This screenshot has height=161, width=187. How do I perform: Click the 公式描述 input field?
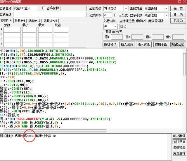[50, 15]
